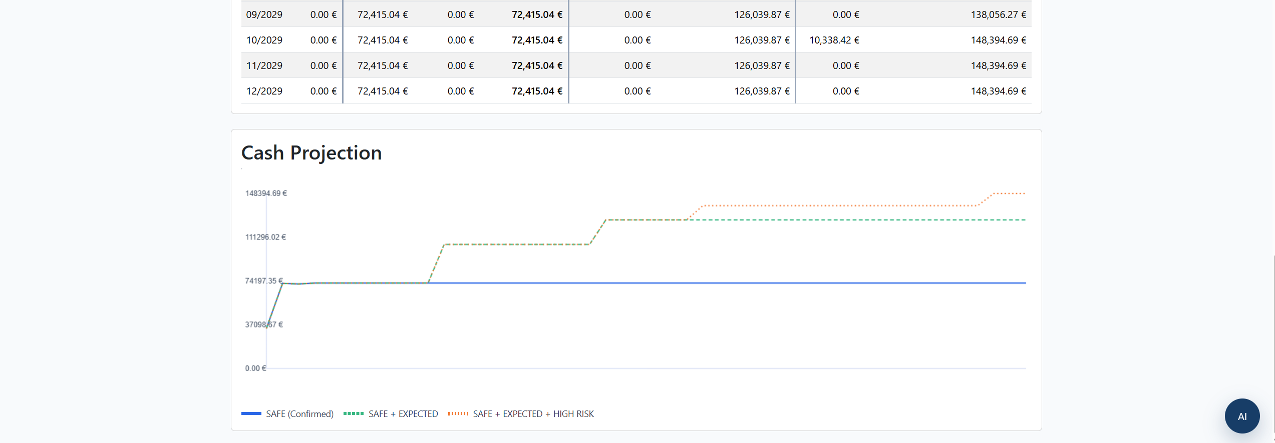This screenshot has height=443, width=1275.
Task: Select the 12/2029 date cell
Action: click(x=264, y=91)
